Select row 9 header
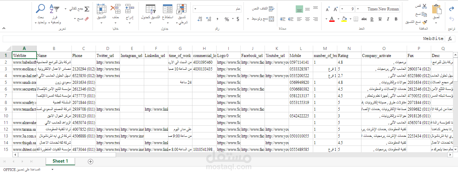This screenshot has width=458, height=174. [6, 109]
